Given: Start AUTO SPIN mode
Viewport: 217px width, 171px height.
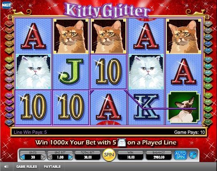Looking at the screenshot, I should [x=180, y=155].
